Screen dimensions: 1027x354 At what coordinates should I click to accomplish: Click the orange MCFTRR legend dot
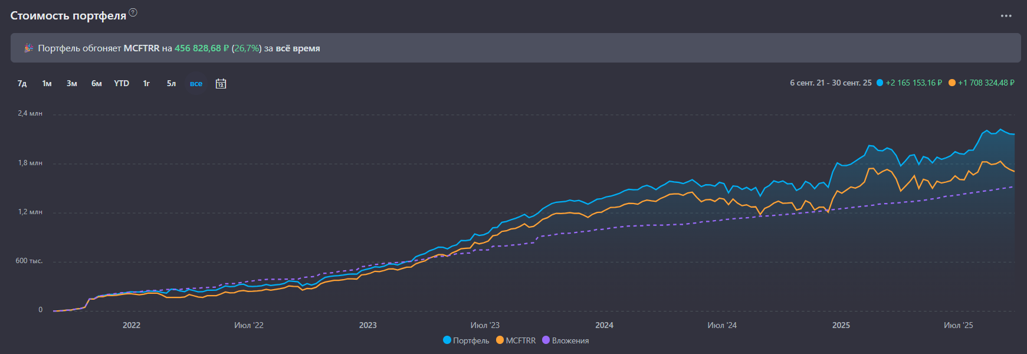[x=500, y=340]
